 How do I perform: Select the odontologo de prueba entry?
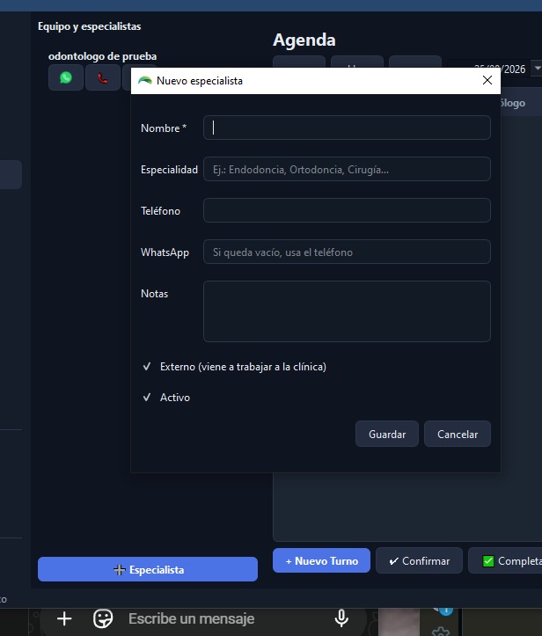102,56
